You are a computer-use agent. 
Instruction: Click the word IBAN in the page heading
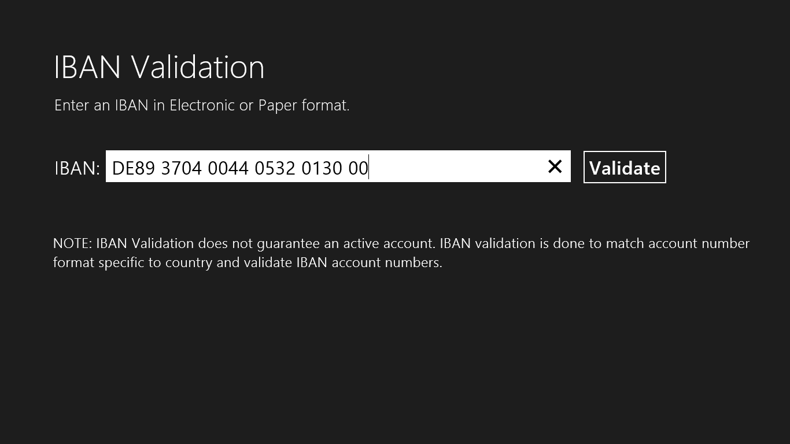[x=87, y=67]
